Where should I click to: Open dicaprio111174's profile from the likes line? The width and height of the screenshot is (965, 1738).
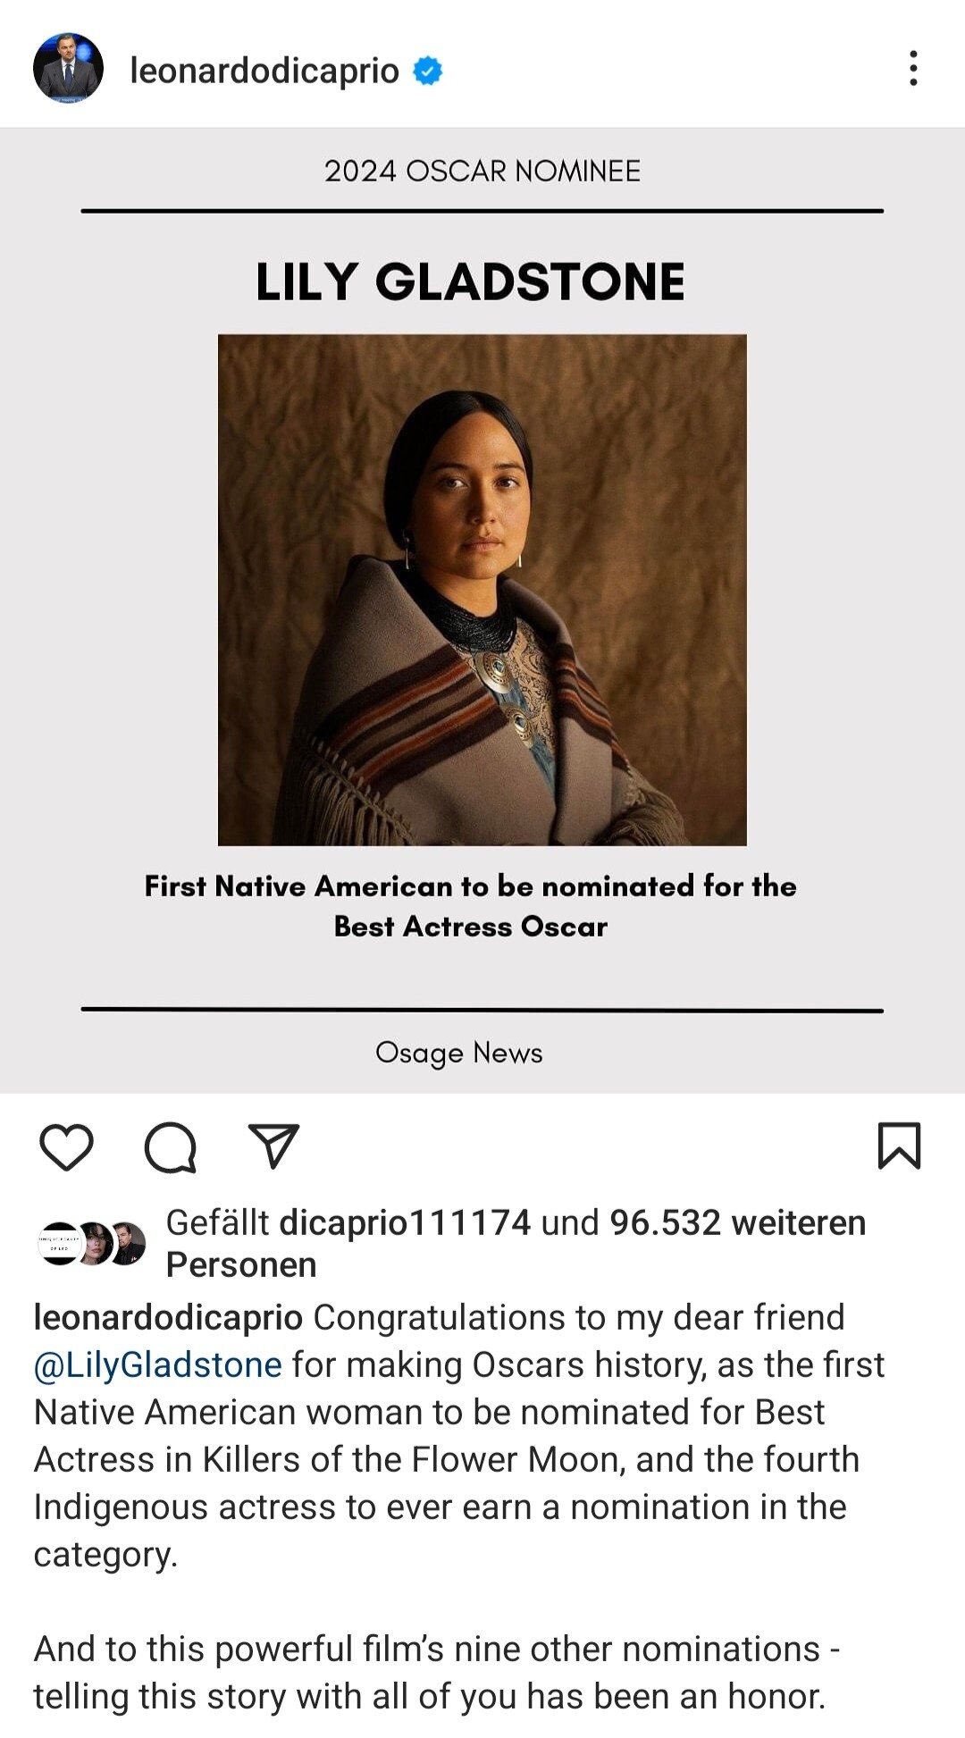[x=405, y=1222]
